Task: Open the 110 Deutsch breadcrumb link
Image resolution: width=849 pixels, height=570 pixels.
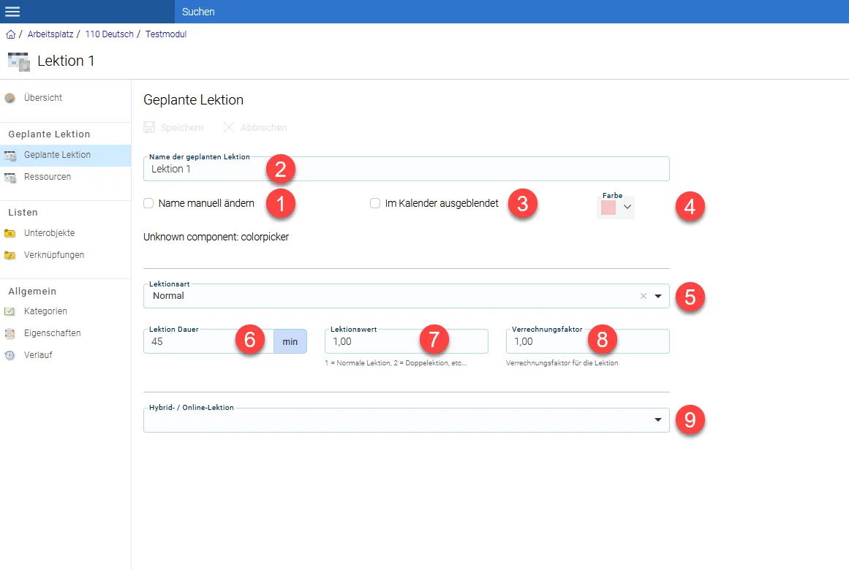Action: pyautogui.click(x=110, y=34)
